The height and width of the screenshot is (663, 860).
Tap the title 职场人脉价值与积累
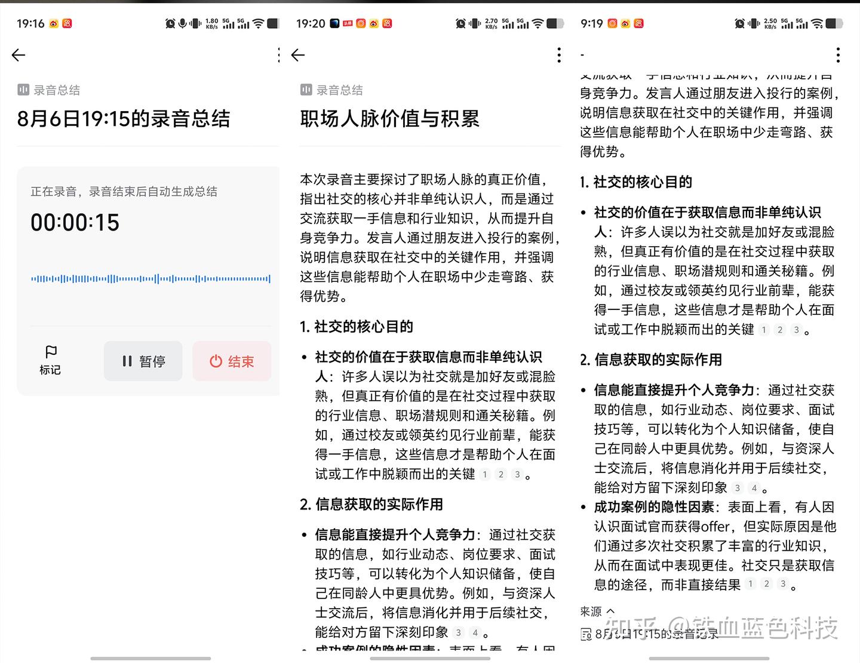point(389,118)
